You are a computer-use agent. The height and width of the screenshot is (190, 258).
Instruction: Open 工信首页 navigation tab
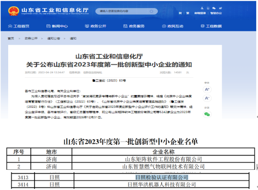coord(18,26)
